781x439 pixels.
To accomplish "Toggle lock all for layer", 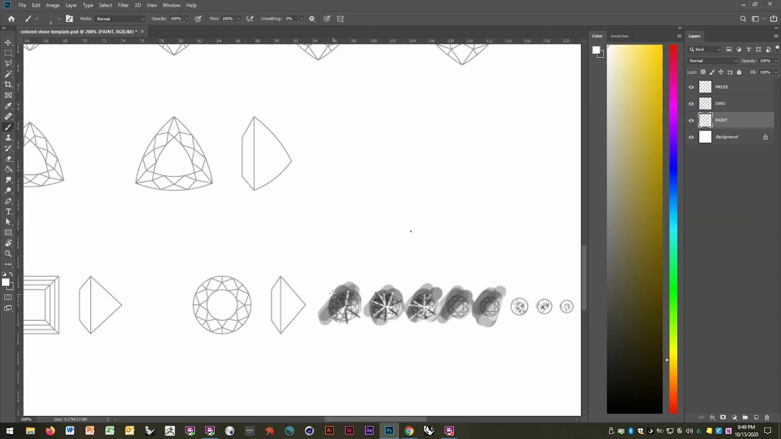I will [739, 72].
